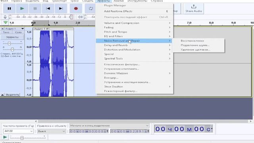Click the large audio position time display

(x=183, y=129)
